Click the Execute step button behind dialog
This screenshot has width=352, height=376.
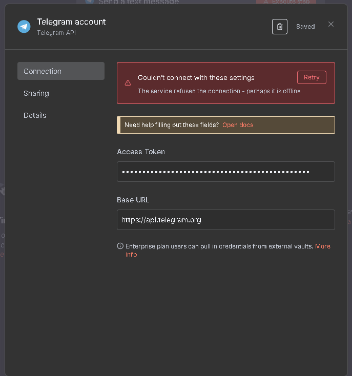click(286, 2)
